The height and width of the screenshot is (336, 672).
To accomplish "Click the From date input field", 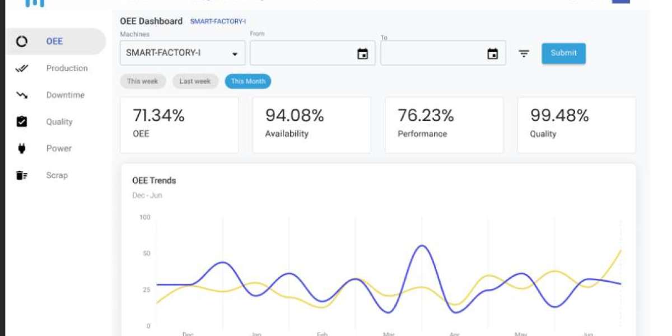I will (312, 53).
